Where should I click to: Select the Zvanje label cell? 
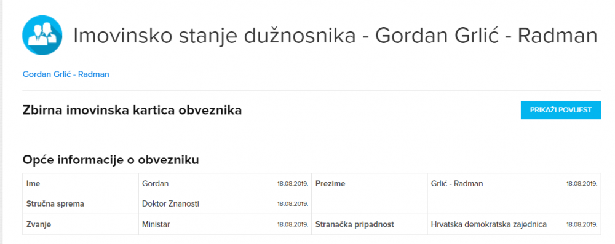pos(81,224)
